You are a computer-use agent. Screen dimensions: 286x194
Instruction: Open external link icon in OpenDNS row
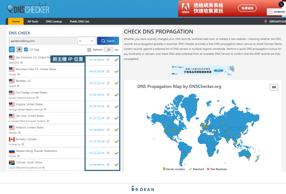click(x=108, y=60)
